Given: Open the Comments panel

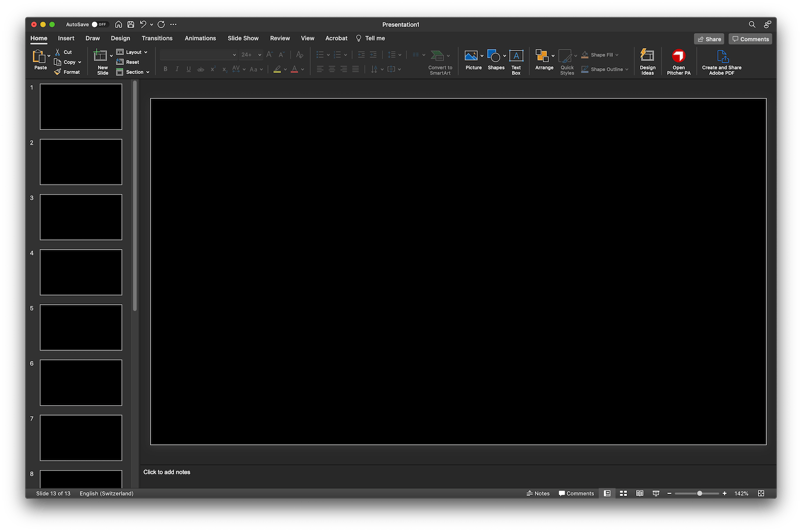Looking at the screenshot, I should coord(750,39).
